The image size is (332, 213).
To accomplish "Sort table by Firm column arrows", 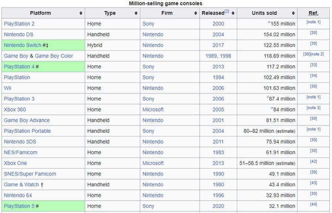I will point(196,13).
